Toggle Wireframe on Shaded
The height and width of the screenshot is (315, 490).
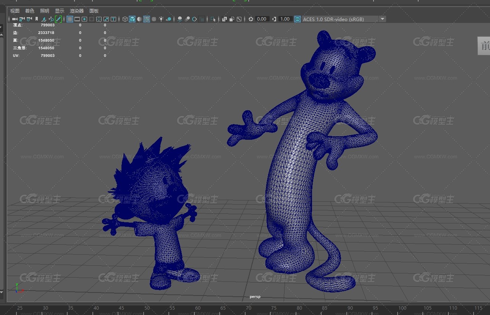point(147,19)
